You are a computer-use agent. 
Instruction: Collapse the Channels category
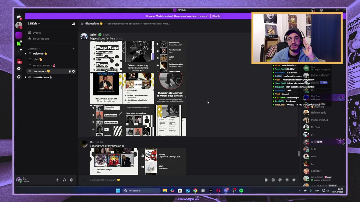click(x=33, y=49)
